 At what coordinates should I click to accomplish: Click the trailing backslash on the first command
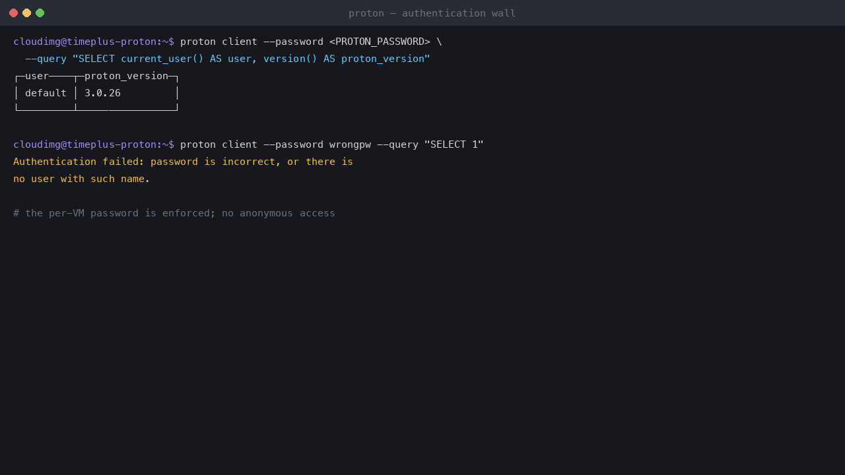point(439,42)
